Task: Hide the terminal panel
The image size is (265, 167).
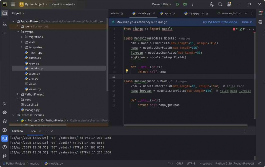Action: [251, 131]
